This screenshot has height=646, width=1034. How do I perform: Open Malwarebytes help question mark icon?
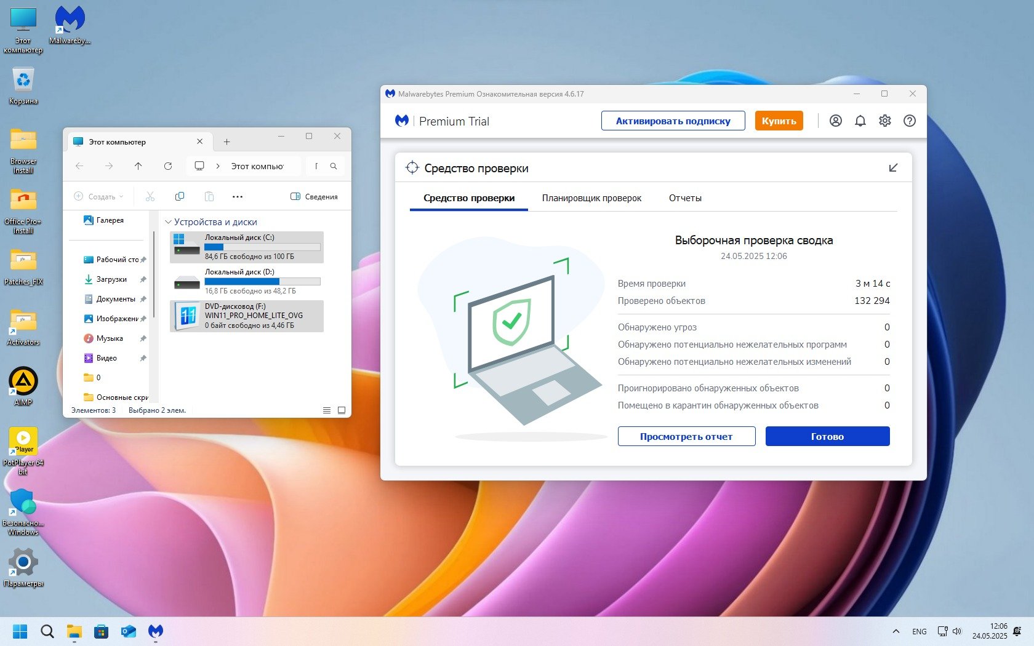(909, 121)
